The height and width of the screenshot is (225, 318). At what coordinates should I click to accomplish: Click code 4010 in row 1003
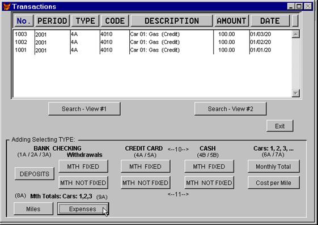107,34
